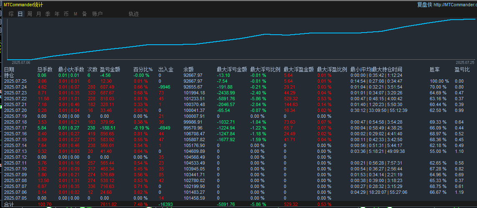Viewport: 477px width, 208px height.
Task: Click the 1.19 profit-loss ratio cell
Action: click(x=459, y=192)
